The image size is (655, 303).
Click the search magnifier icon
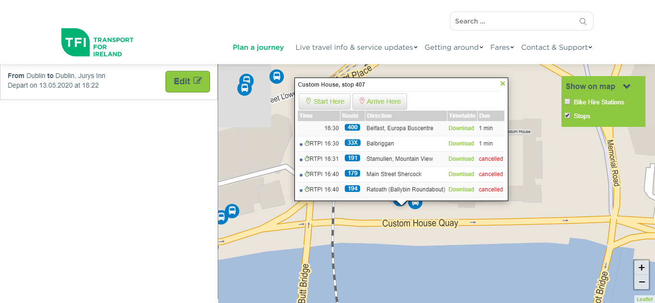(x=582, y=21)
